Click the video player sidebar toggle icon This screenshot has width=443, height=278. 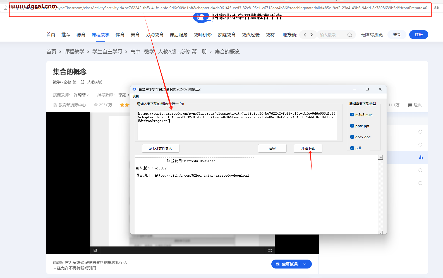[95, 250]
